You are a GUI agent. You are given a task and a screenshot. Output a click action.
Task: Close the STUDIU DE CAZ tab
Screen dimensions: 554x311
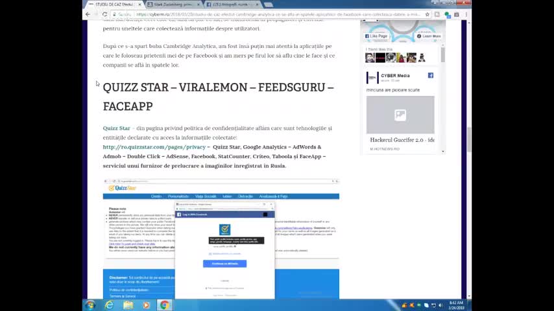point(139,5)
